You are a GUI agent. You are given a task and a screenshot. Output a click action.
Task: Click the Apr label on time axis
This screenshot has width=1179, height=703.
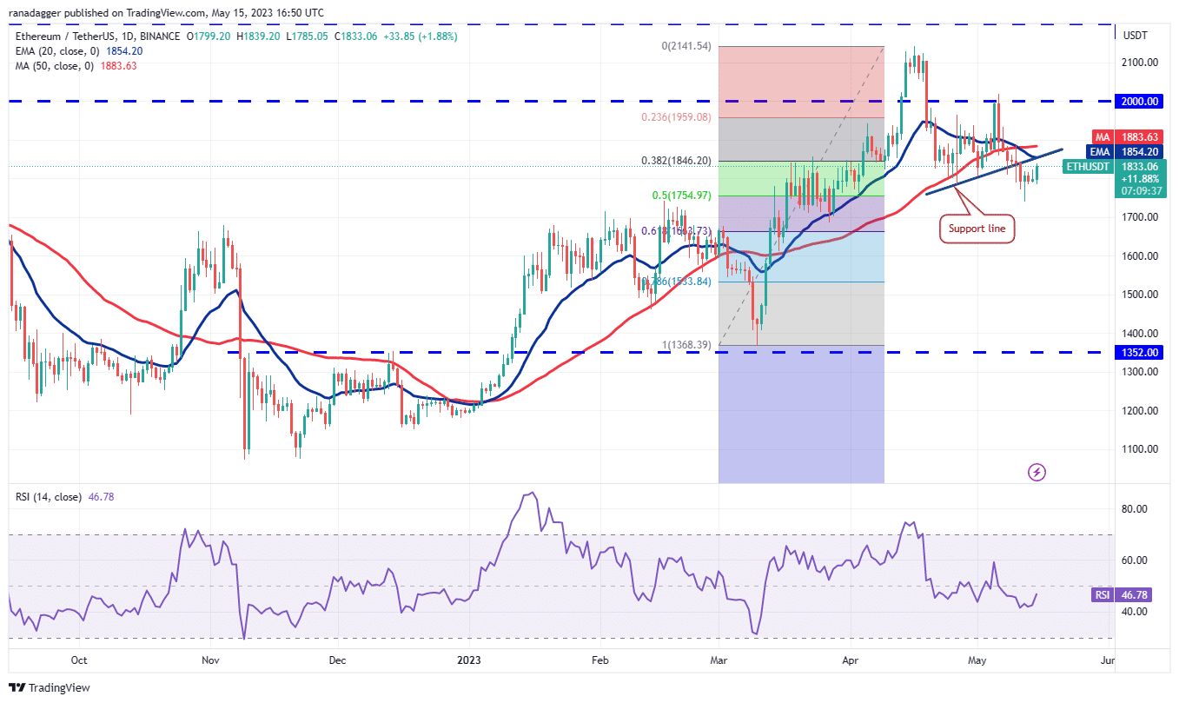click(x=850, y=660)
